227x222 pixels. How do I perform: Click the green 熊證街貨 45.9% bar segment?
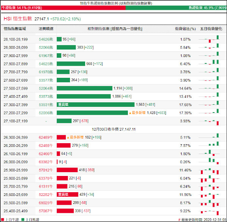coord(176,8)
